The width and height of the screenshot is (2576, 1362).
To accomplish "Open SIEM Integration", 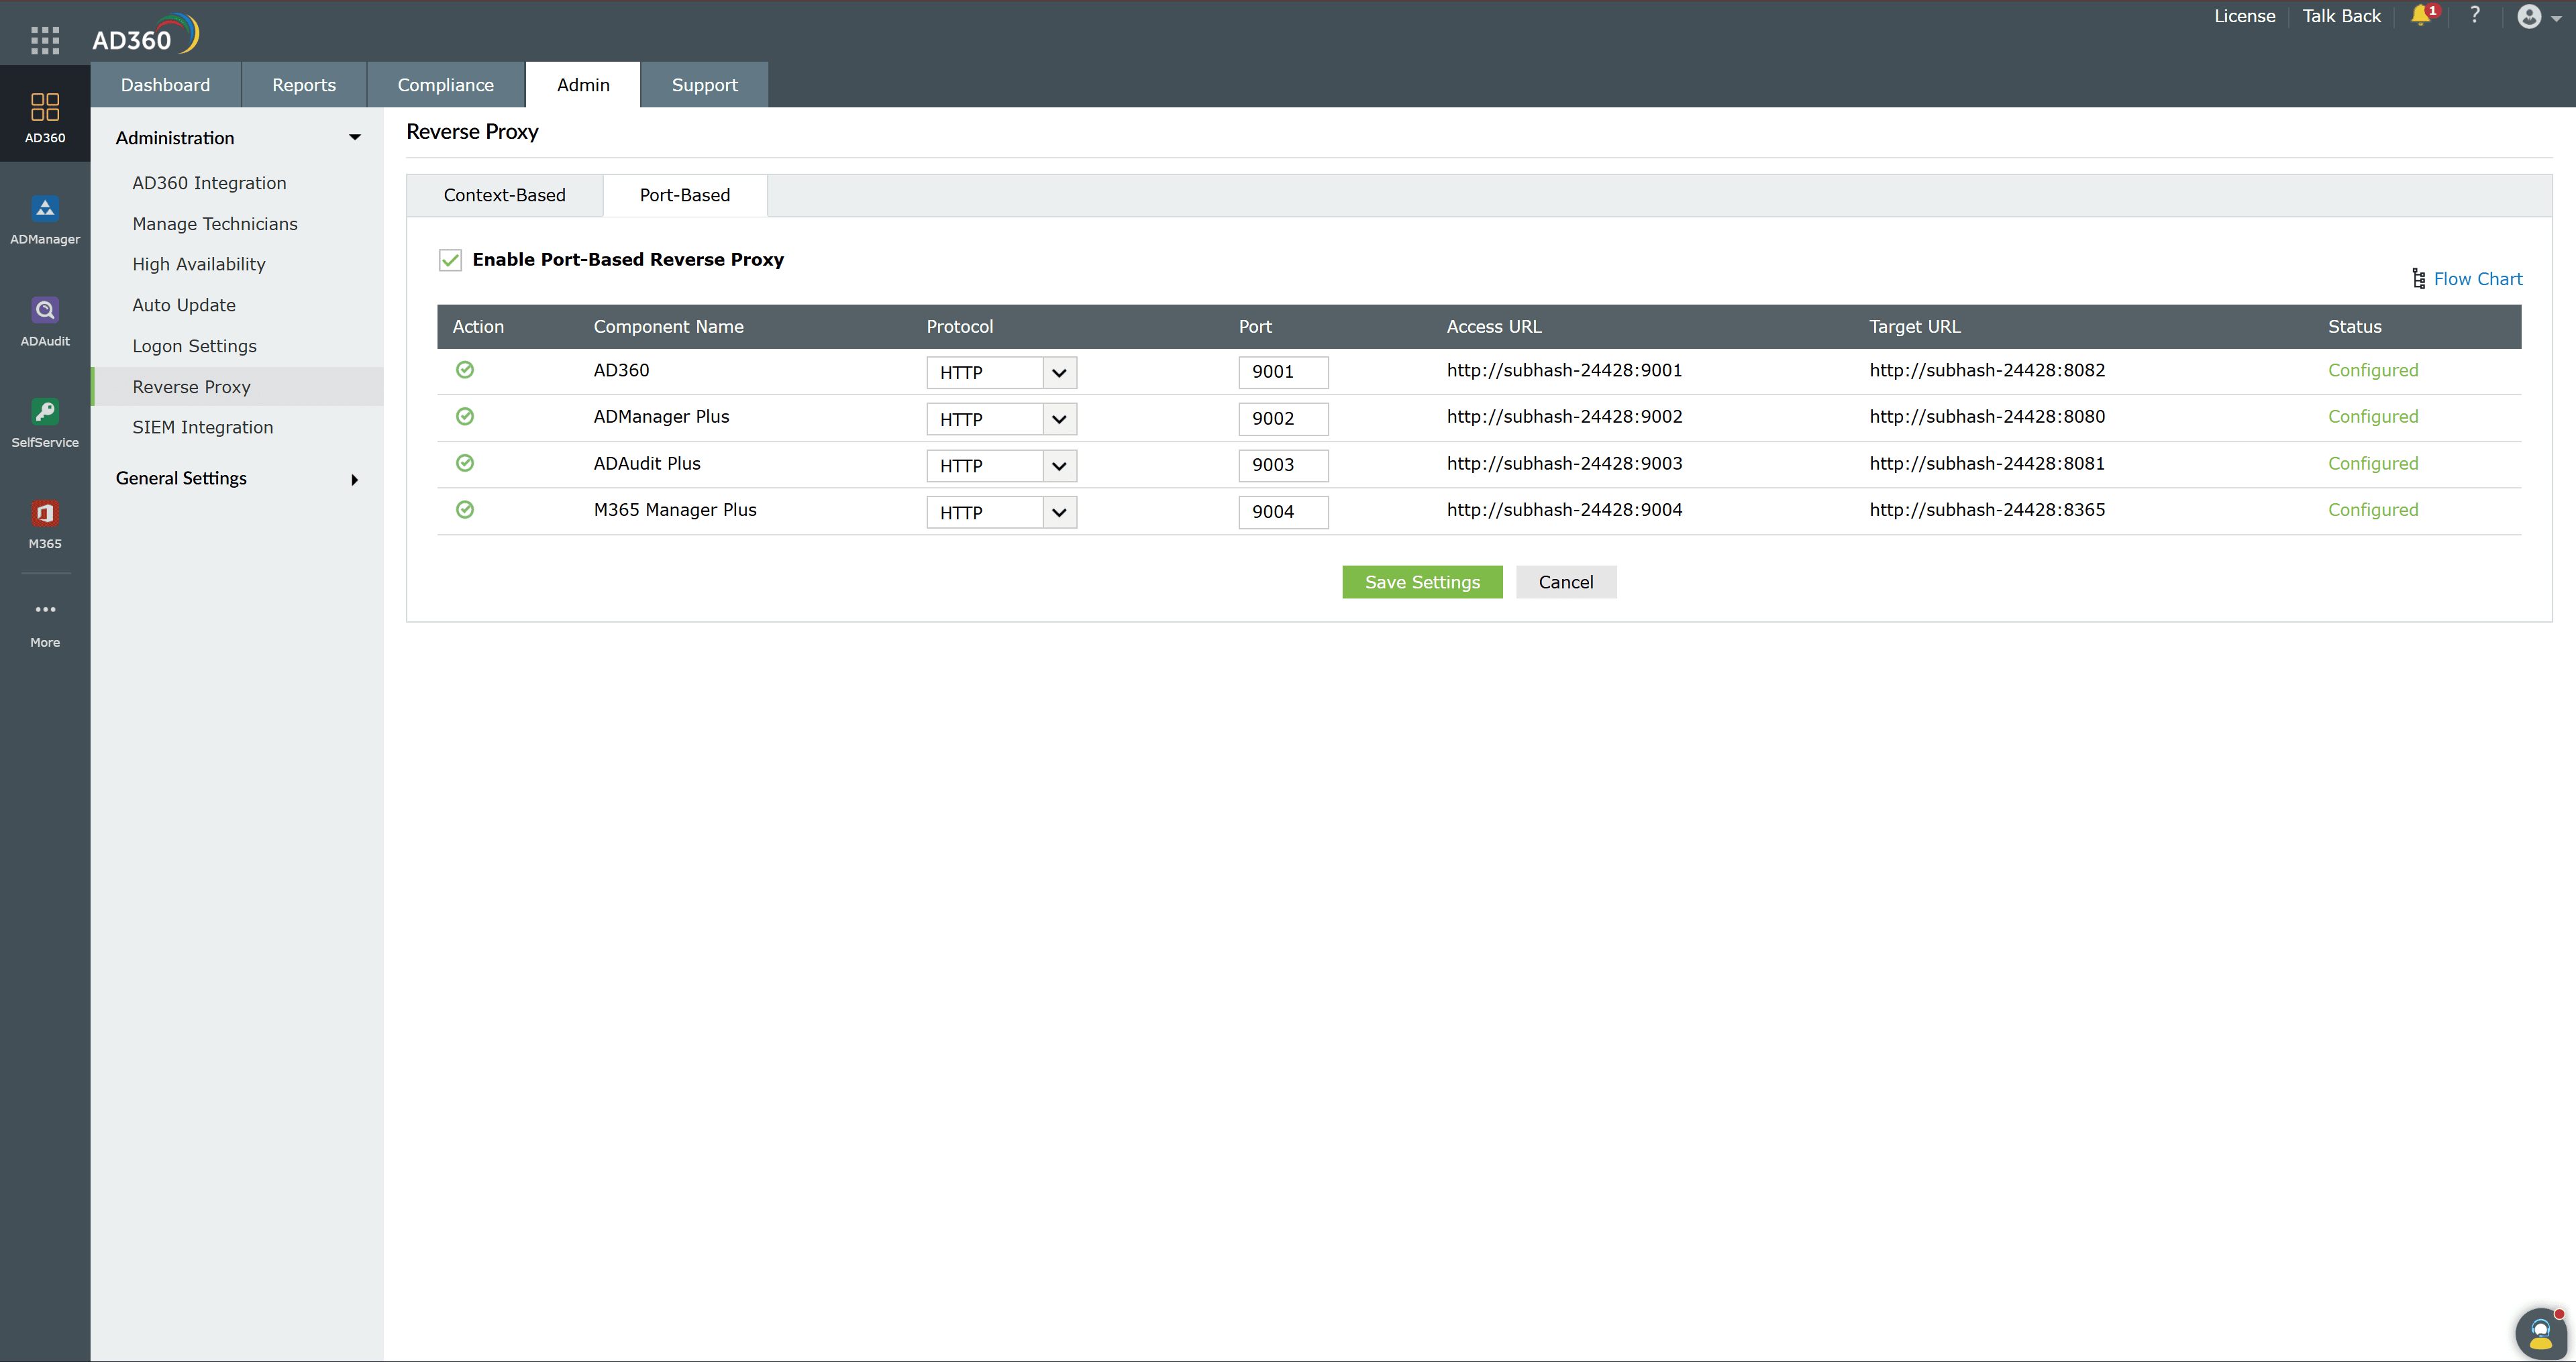I will pos(202,427).
